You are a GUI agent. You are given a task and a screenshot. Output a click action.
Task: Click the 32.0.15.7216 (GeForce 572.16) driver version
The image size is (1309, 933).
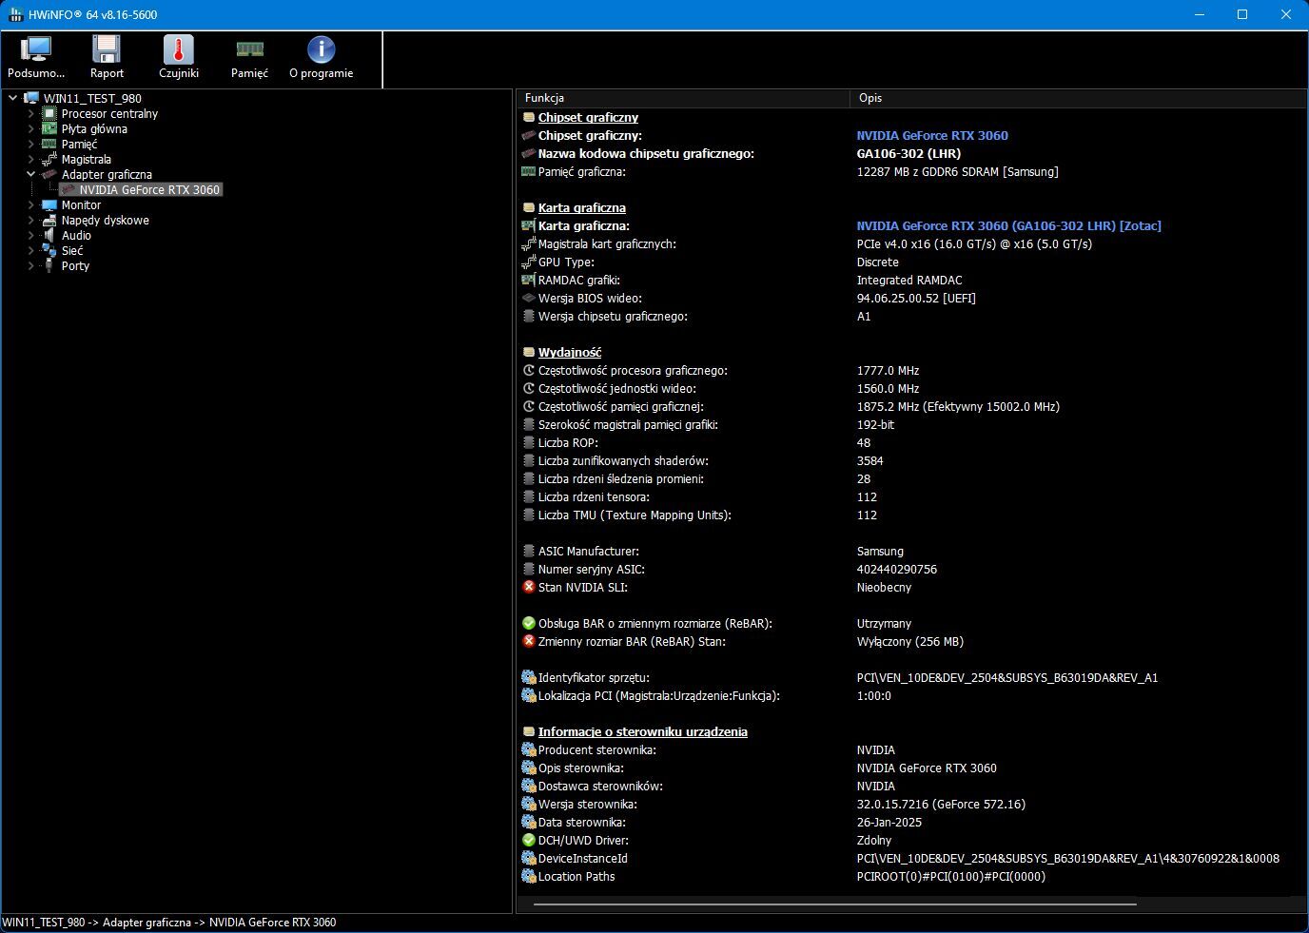point(941,804)
